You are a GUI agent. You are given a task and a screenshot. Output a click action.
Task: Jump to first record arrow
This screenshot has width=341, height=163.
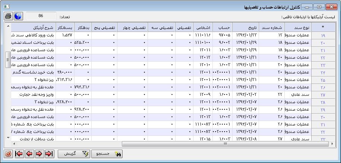18,153
